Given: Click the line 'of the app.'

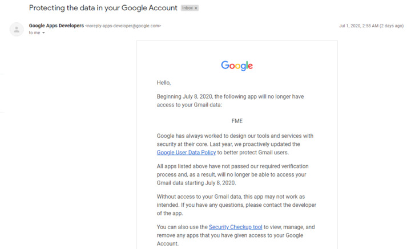Looking at the screenshot, I should tap(170, 213).
